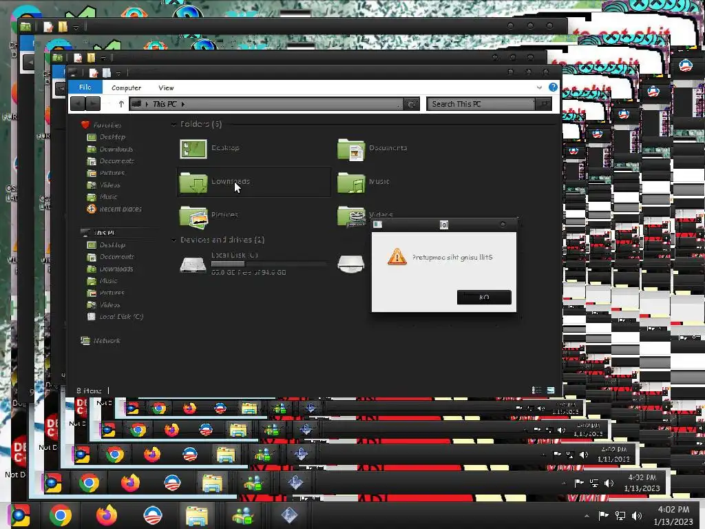Open Music under This PC
The width and height of the screenshot is (705, 529).
click(108, 281)
